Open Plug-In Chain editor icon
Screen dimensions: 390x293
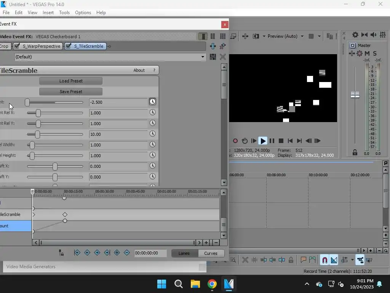tap(213, 46)
